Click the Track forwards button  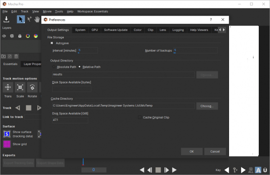coord(39,108)
